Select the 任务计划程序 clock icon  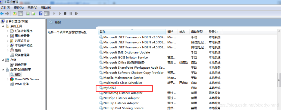pyautogui.click(x=12, y=31)
